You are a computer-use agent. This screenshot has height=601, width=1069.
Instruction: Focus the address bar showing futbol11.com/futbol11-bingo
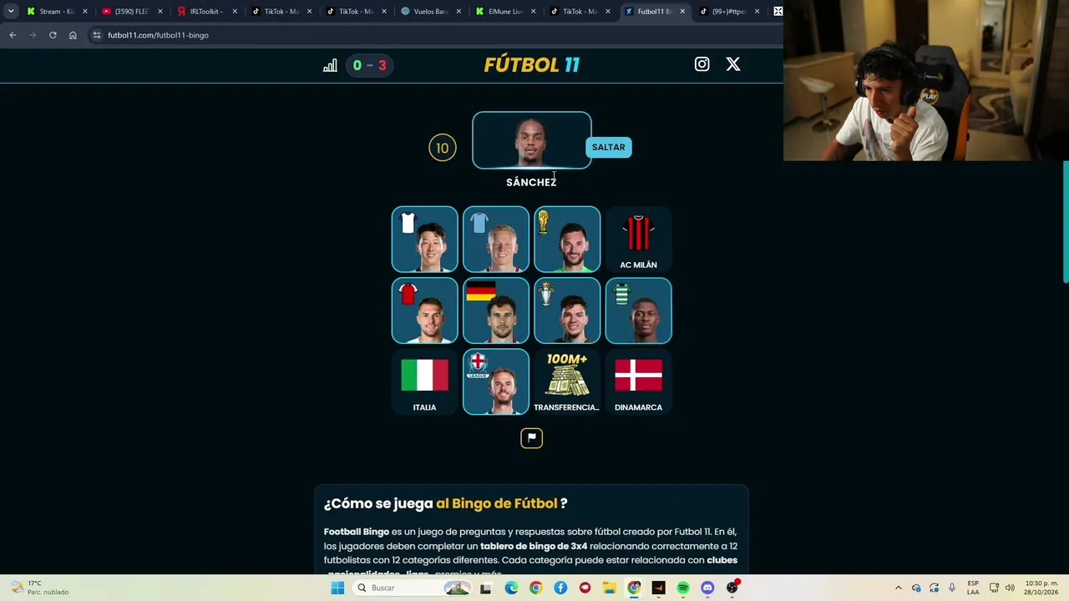(x=434, y=35)
